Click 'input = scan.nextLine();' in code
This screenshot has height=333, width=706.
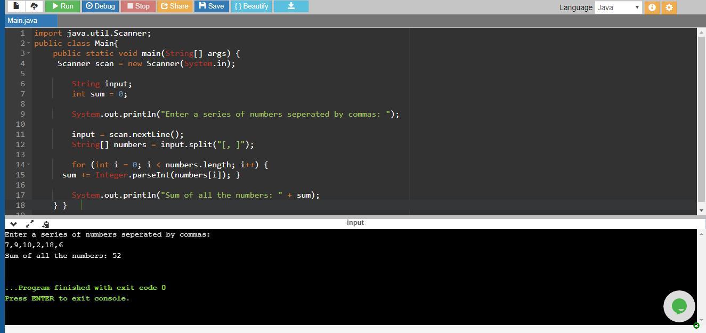(x=128, y=134)
